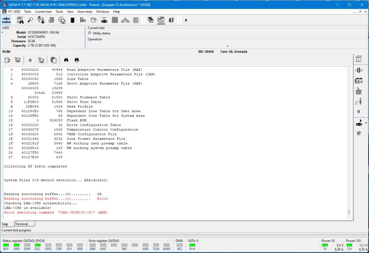369x253 pixels.
Task: Click the log save-to-floppy icon
Action: click(17, 60)
